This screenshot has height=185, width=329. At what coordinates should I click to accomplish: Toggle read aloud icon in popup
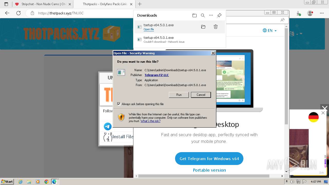pos(282,20)
